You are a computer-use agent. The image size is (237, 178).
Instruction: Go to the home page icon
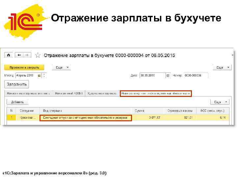point(9,55)
